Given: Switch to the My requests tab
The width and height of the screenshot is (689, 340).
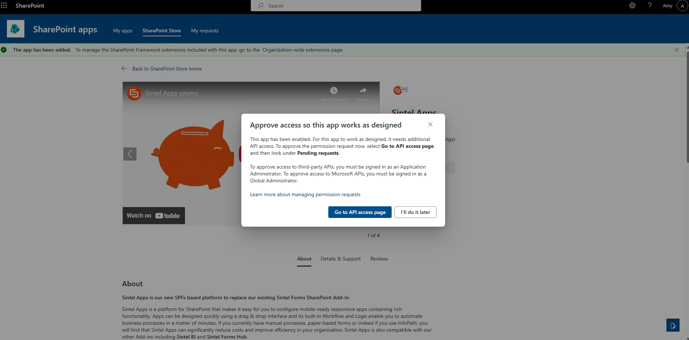Looking at the screenshot, I should point(205,31).
